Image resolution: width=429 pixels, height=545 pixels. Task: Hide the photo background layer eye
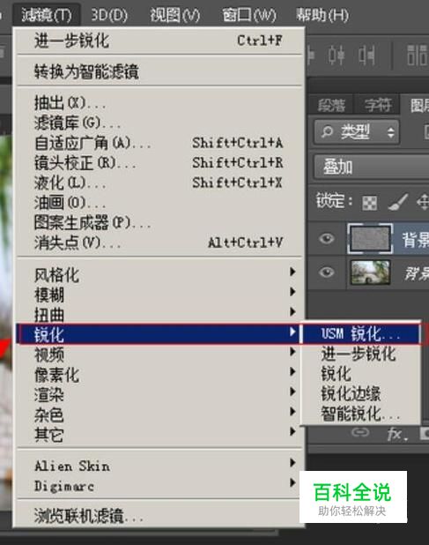[327, 272]
